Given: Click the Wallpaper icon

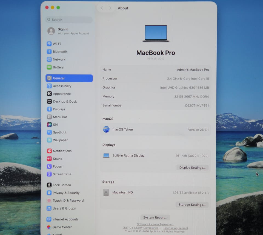Looking at the screenshot, I should (49, 140).
